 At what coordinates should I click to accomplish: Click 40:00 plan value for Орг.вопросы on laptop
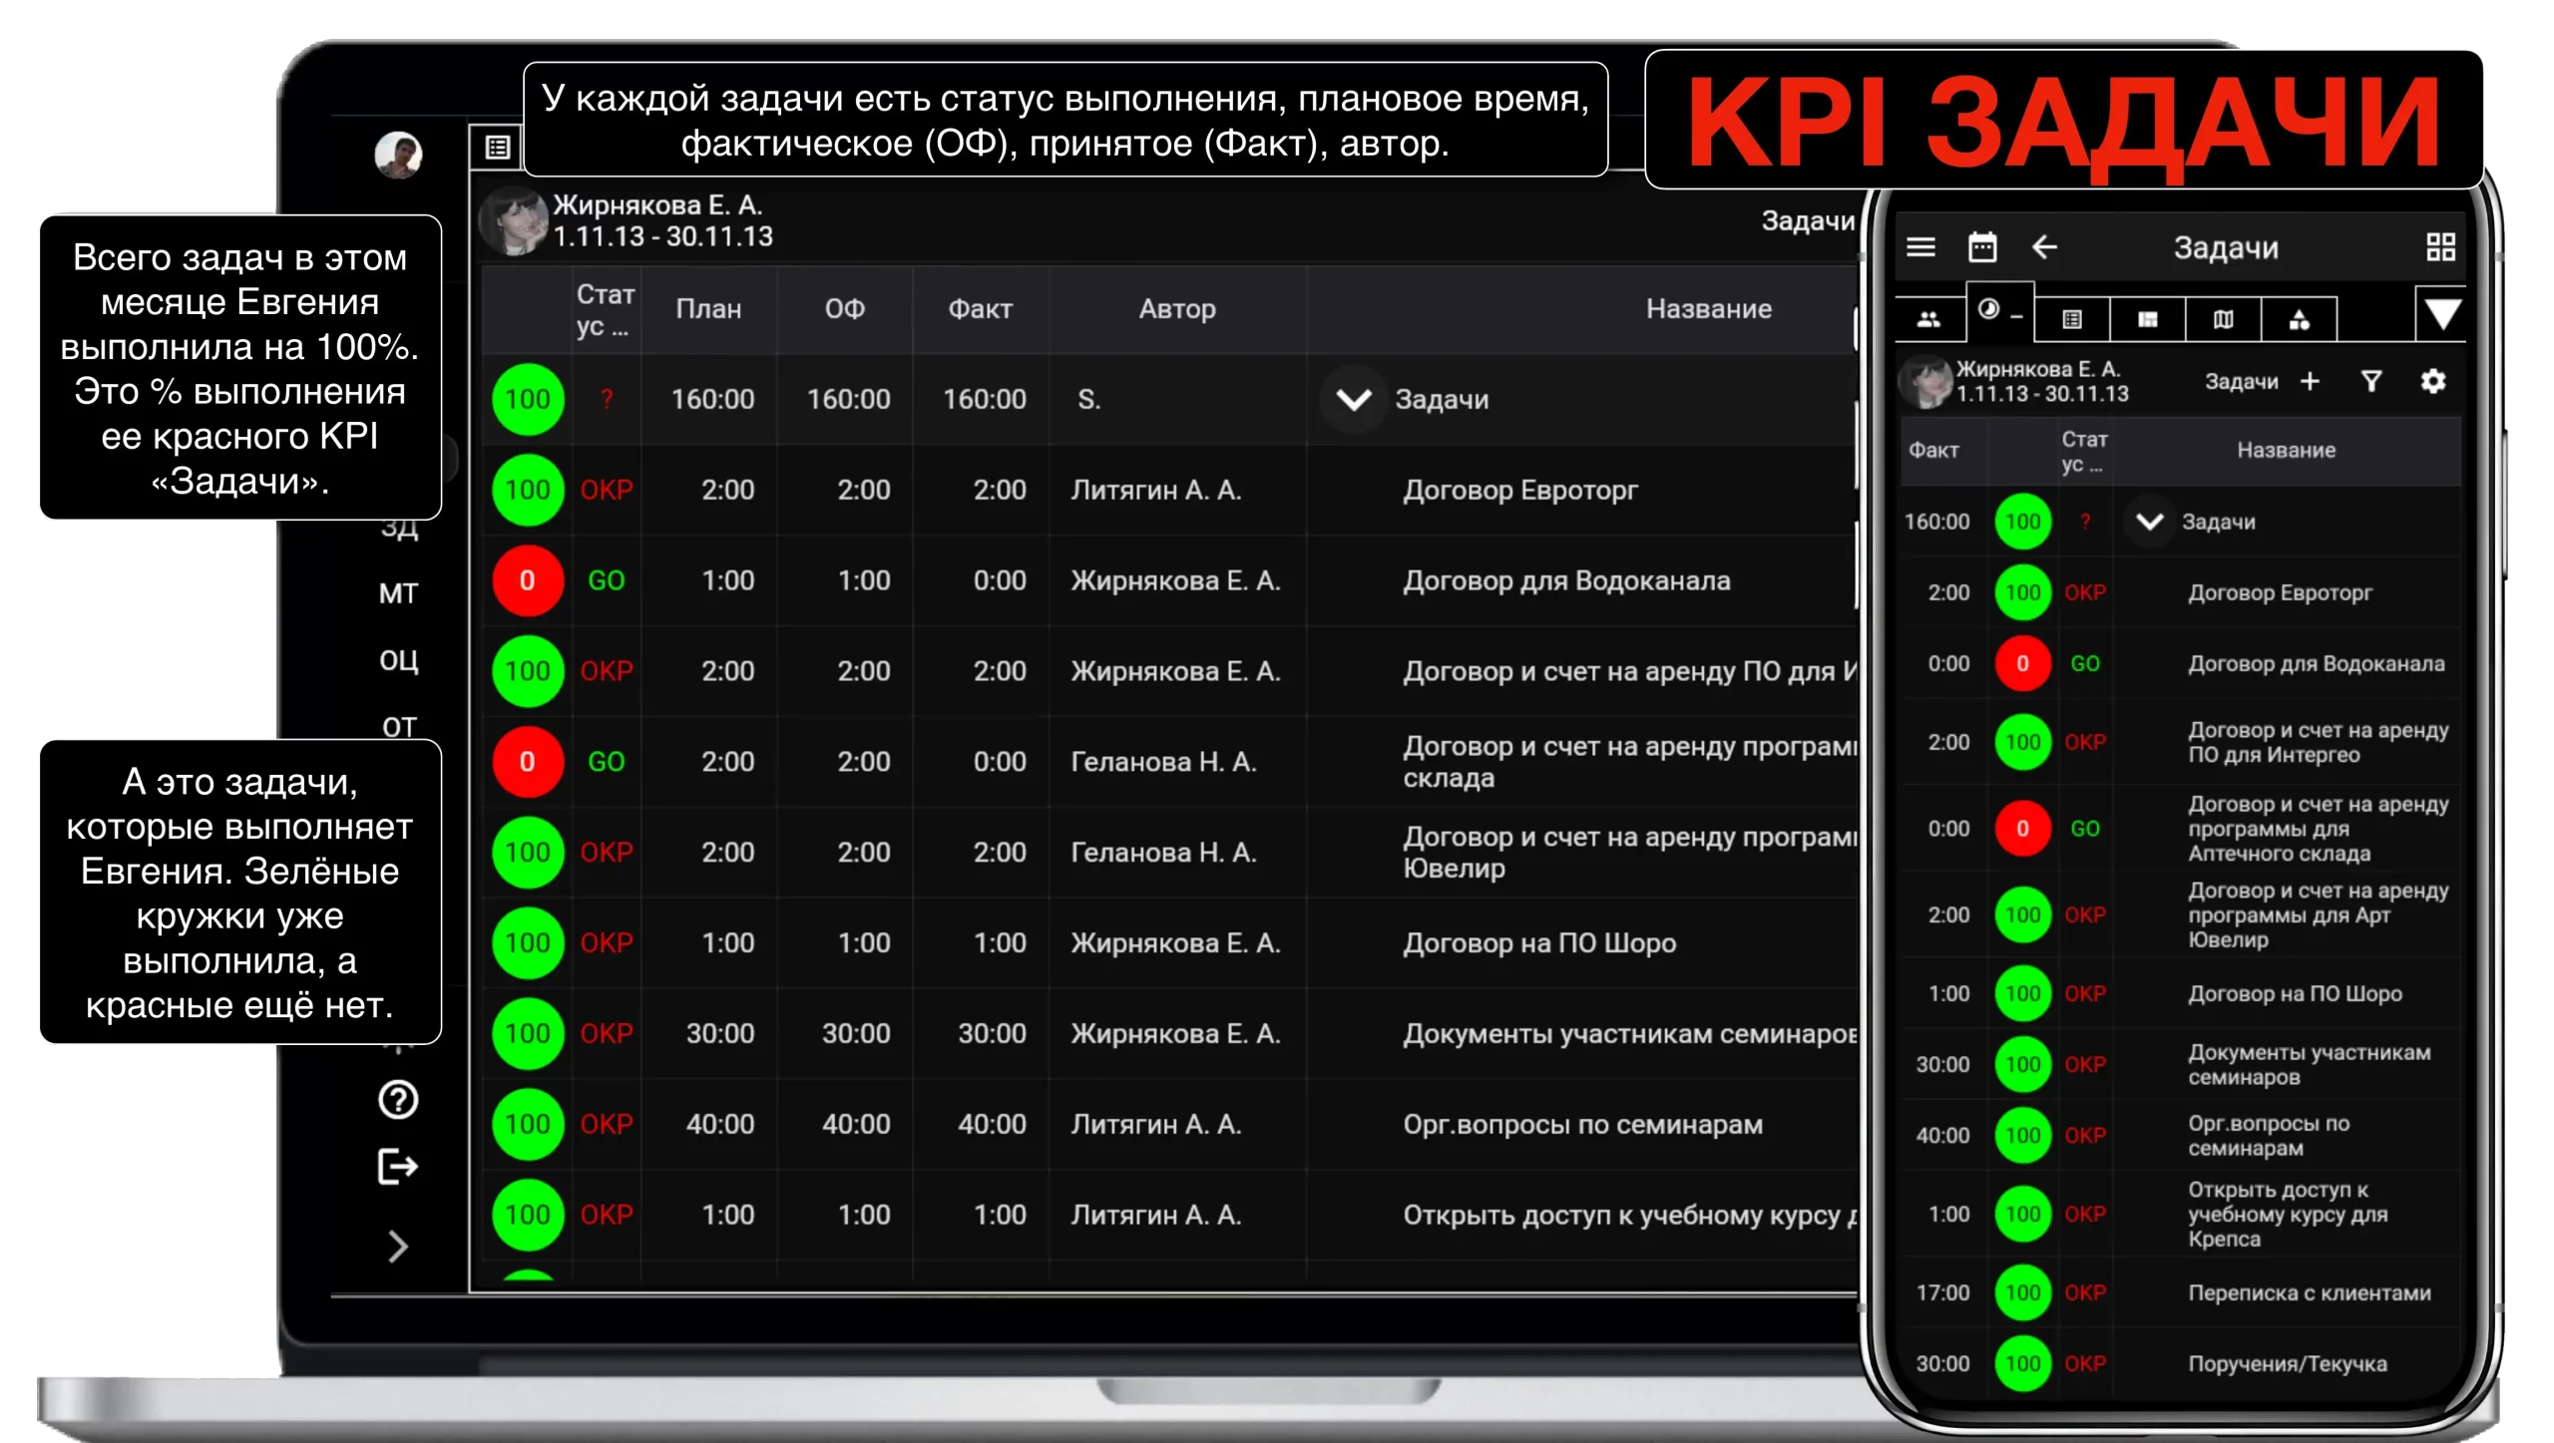click(719, 1124)
